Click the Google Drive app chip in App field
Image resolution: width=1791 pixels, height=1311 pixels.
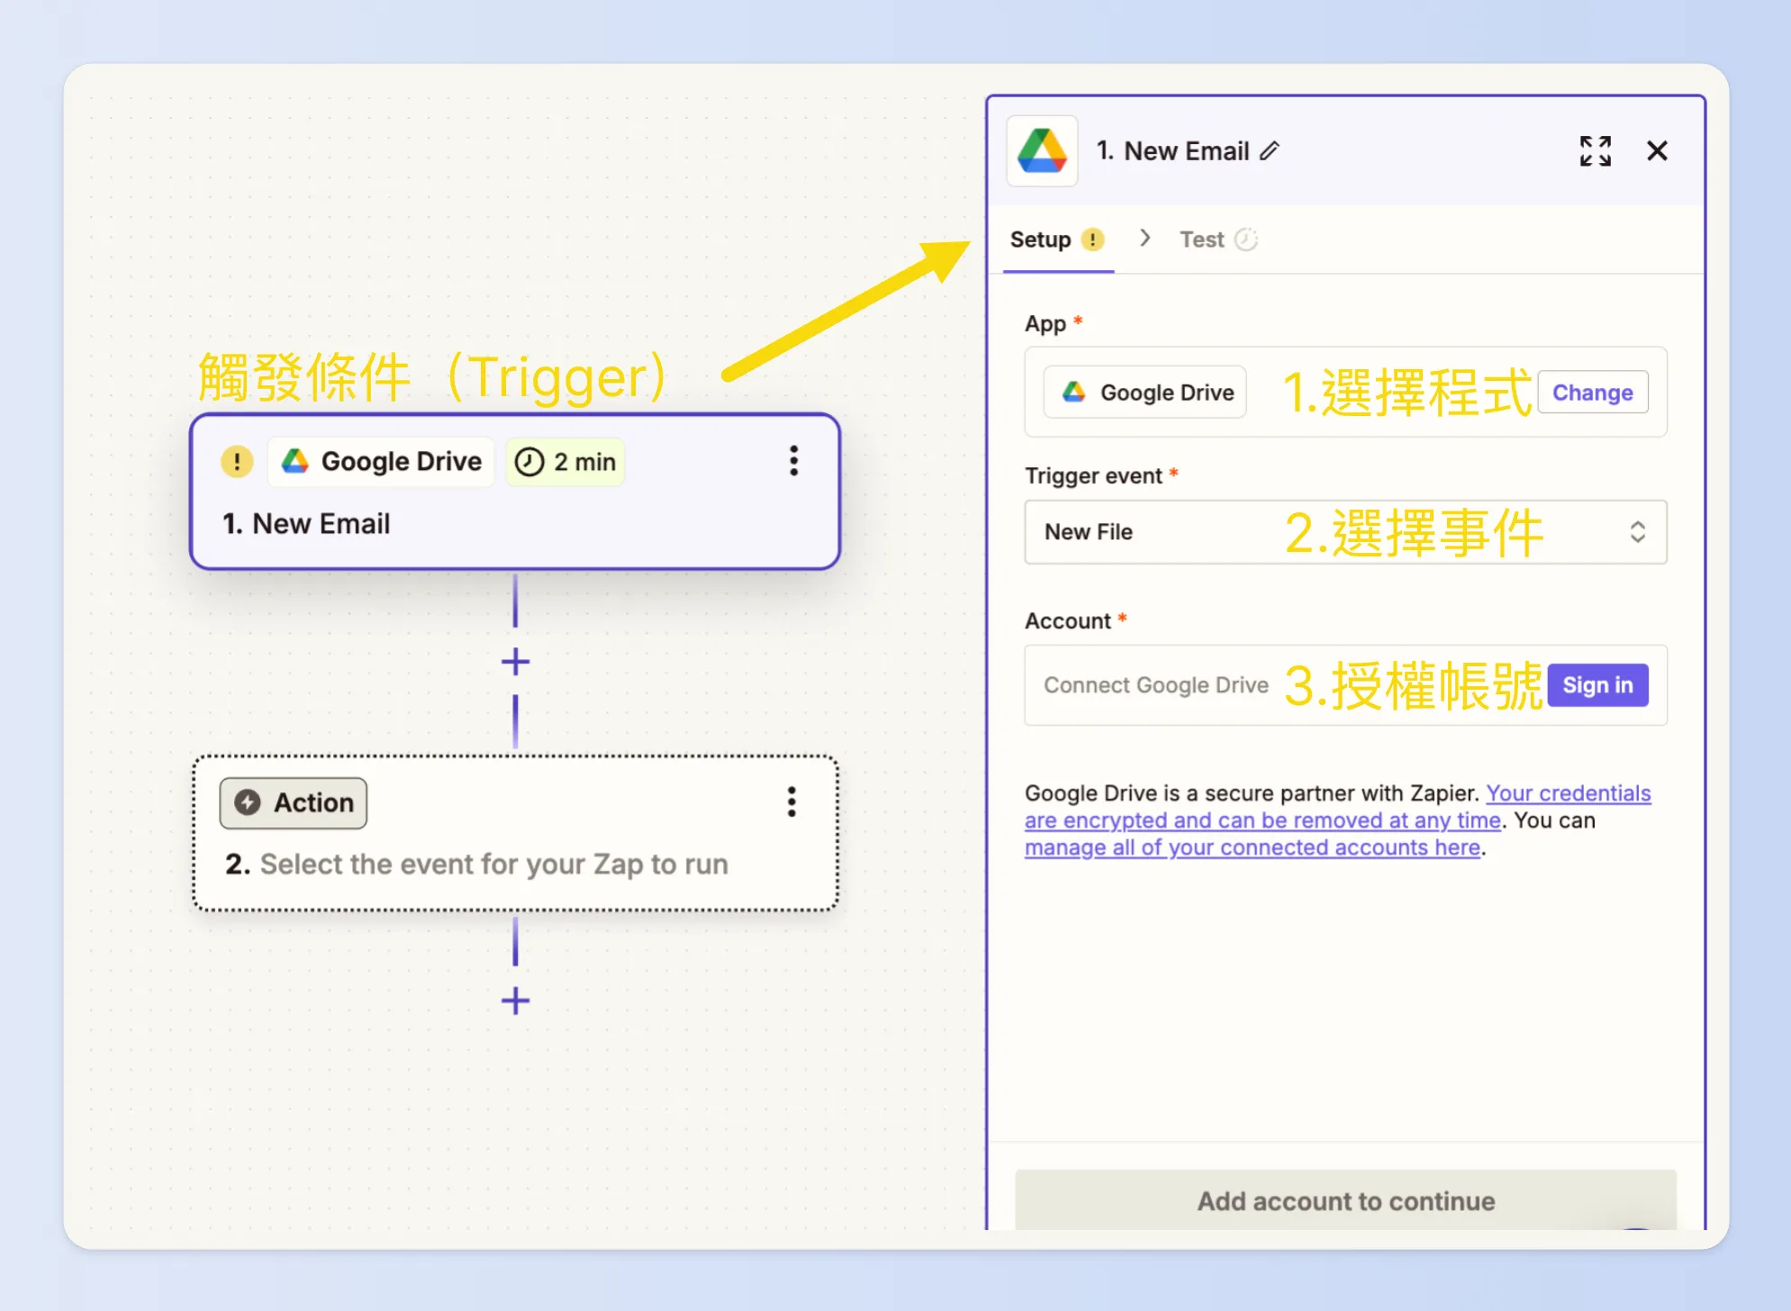click(x=1144, y=393)
